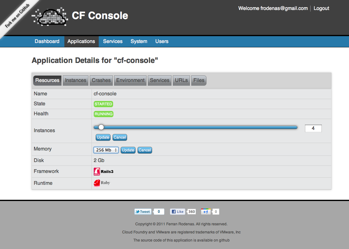
Task: Go to Dashboard in navigation bar
Action: point(47,41)
